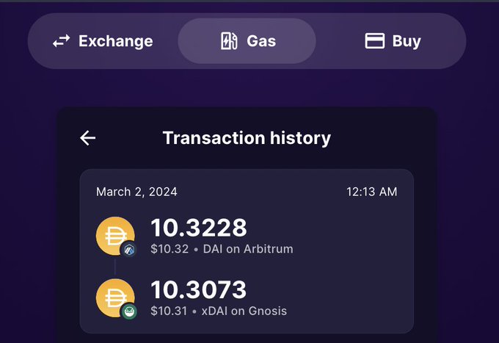
Task: Switch to the Exchange tab
Action: tap(103, 41)
